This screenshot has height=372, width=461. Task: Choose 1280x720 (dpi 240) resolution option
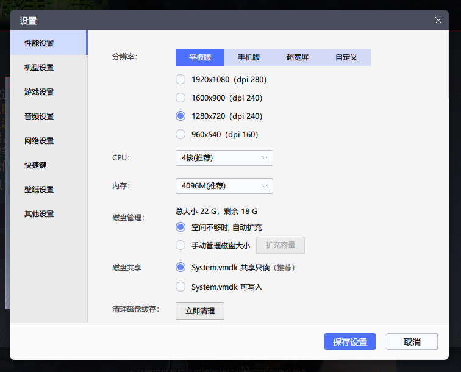pos(180,116)
